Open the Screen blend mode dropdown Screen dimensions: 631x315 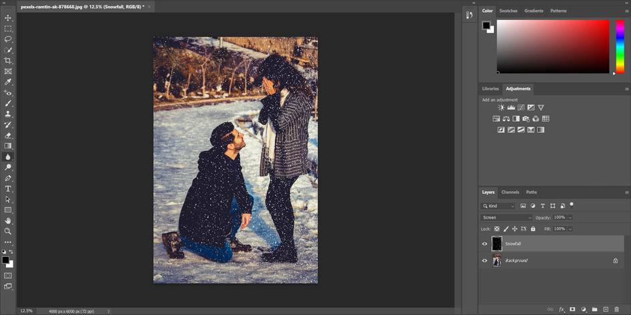(507, 217)
